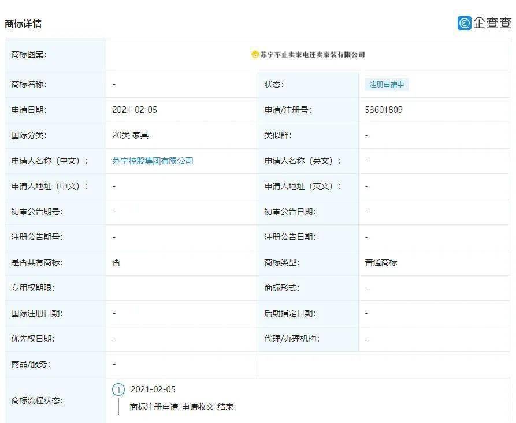This screenshot has width=516, height=423.
Task: Select the registration number 53601809
Action: (x=384, y=110)
